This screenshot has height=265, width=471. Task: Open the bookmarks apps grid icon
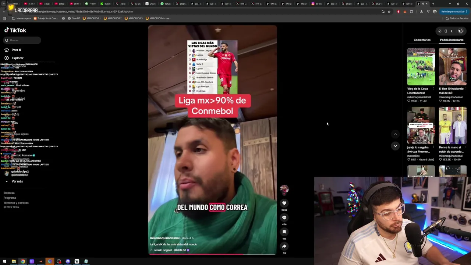4,18
